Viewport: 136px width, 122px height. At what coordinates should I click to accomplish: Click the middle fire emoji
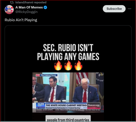(x=68, y=65)
